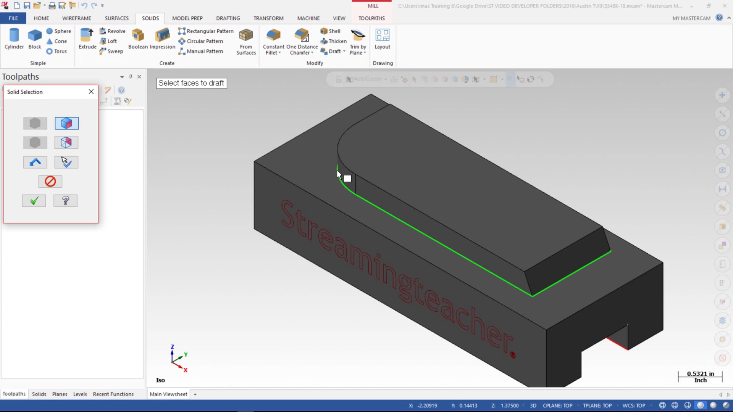Viewport: 733px width, 412px height.
Task: Save the file from quick access toolbar
Action: tap(27, 6)
